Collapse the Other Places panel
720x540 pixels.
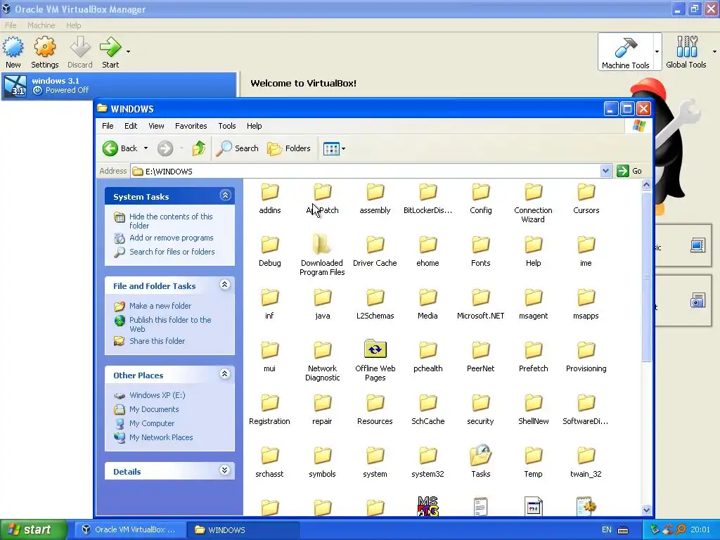coord(224,374)
